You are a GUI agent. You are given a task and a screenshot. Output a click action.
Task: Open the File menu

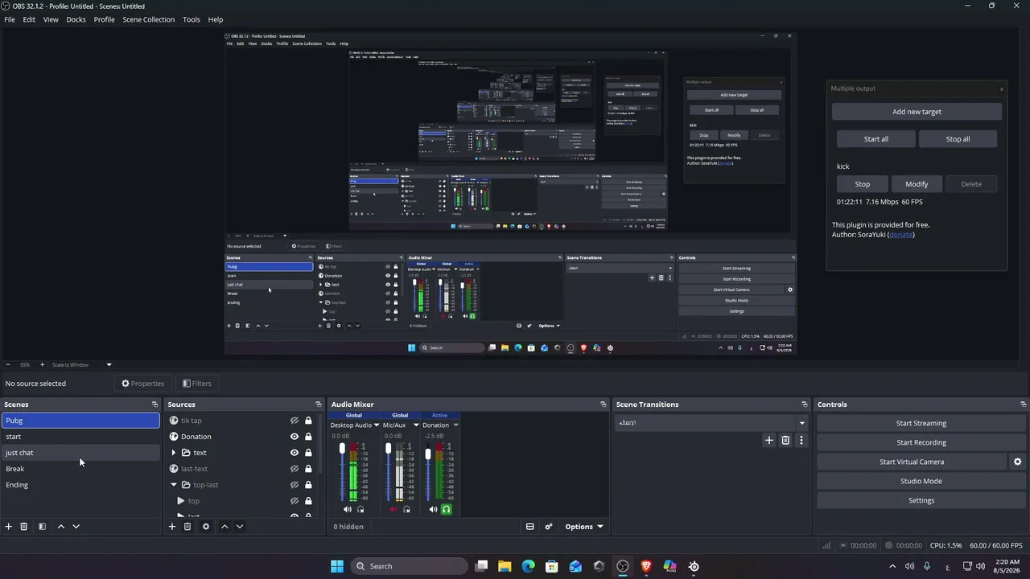click(10, 19)
